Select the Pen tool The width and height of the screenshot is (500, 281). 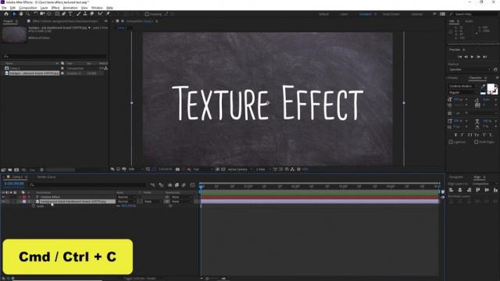click(x=64, y=14)
